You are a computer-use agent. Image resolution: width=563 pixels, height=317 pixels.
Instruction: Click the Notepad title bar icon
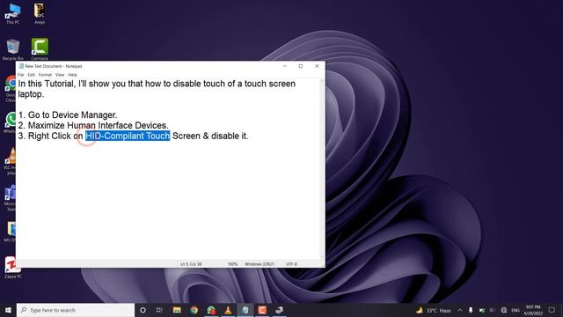pyautogui.click(x=21, y=66)
